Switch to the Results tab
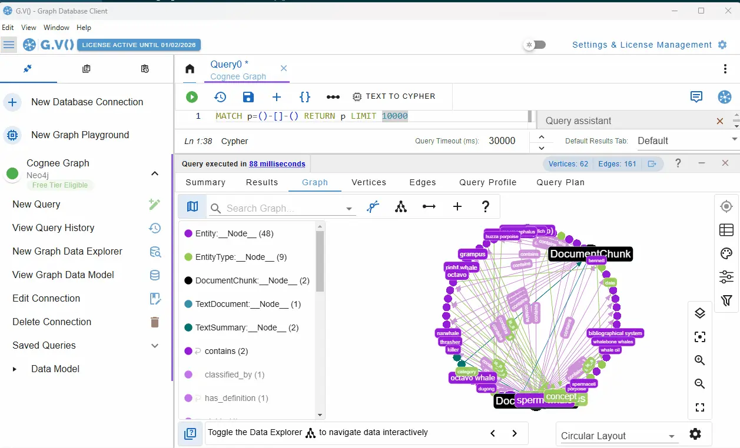 [262, 182]
